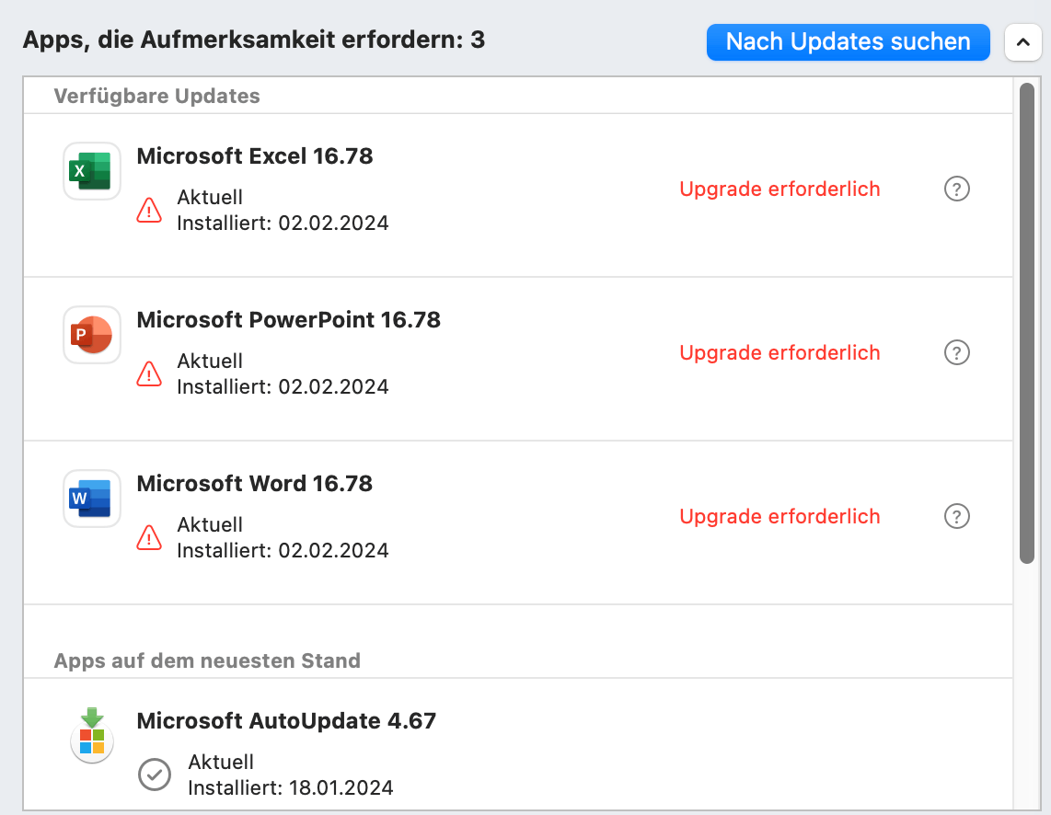This screenshot has width=1051, height=815.
Task: Click the red warning icon under Excel
Action: pos(149,211)
